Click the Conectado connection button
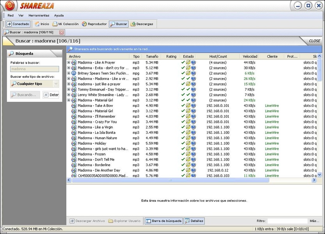Viewport: 325px width, 234px height. pos(18,24)
